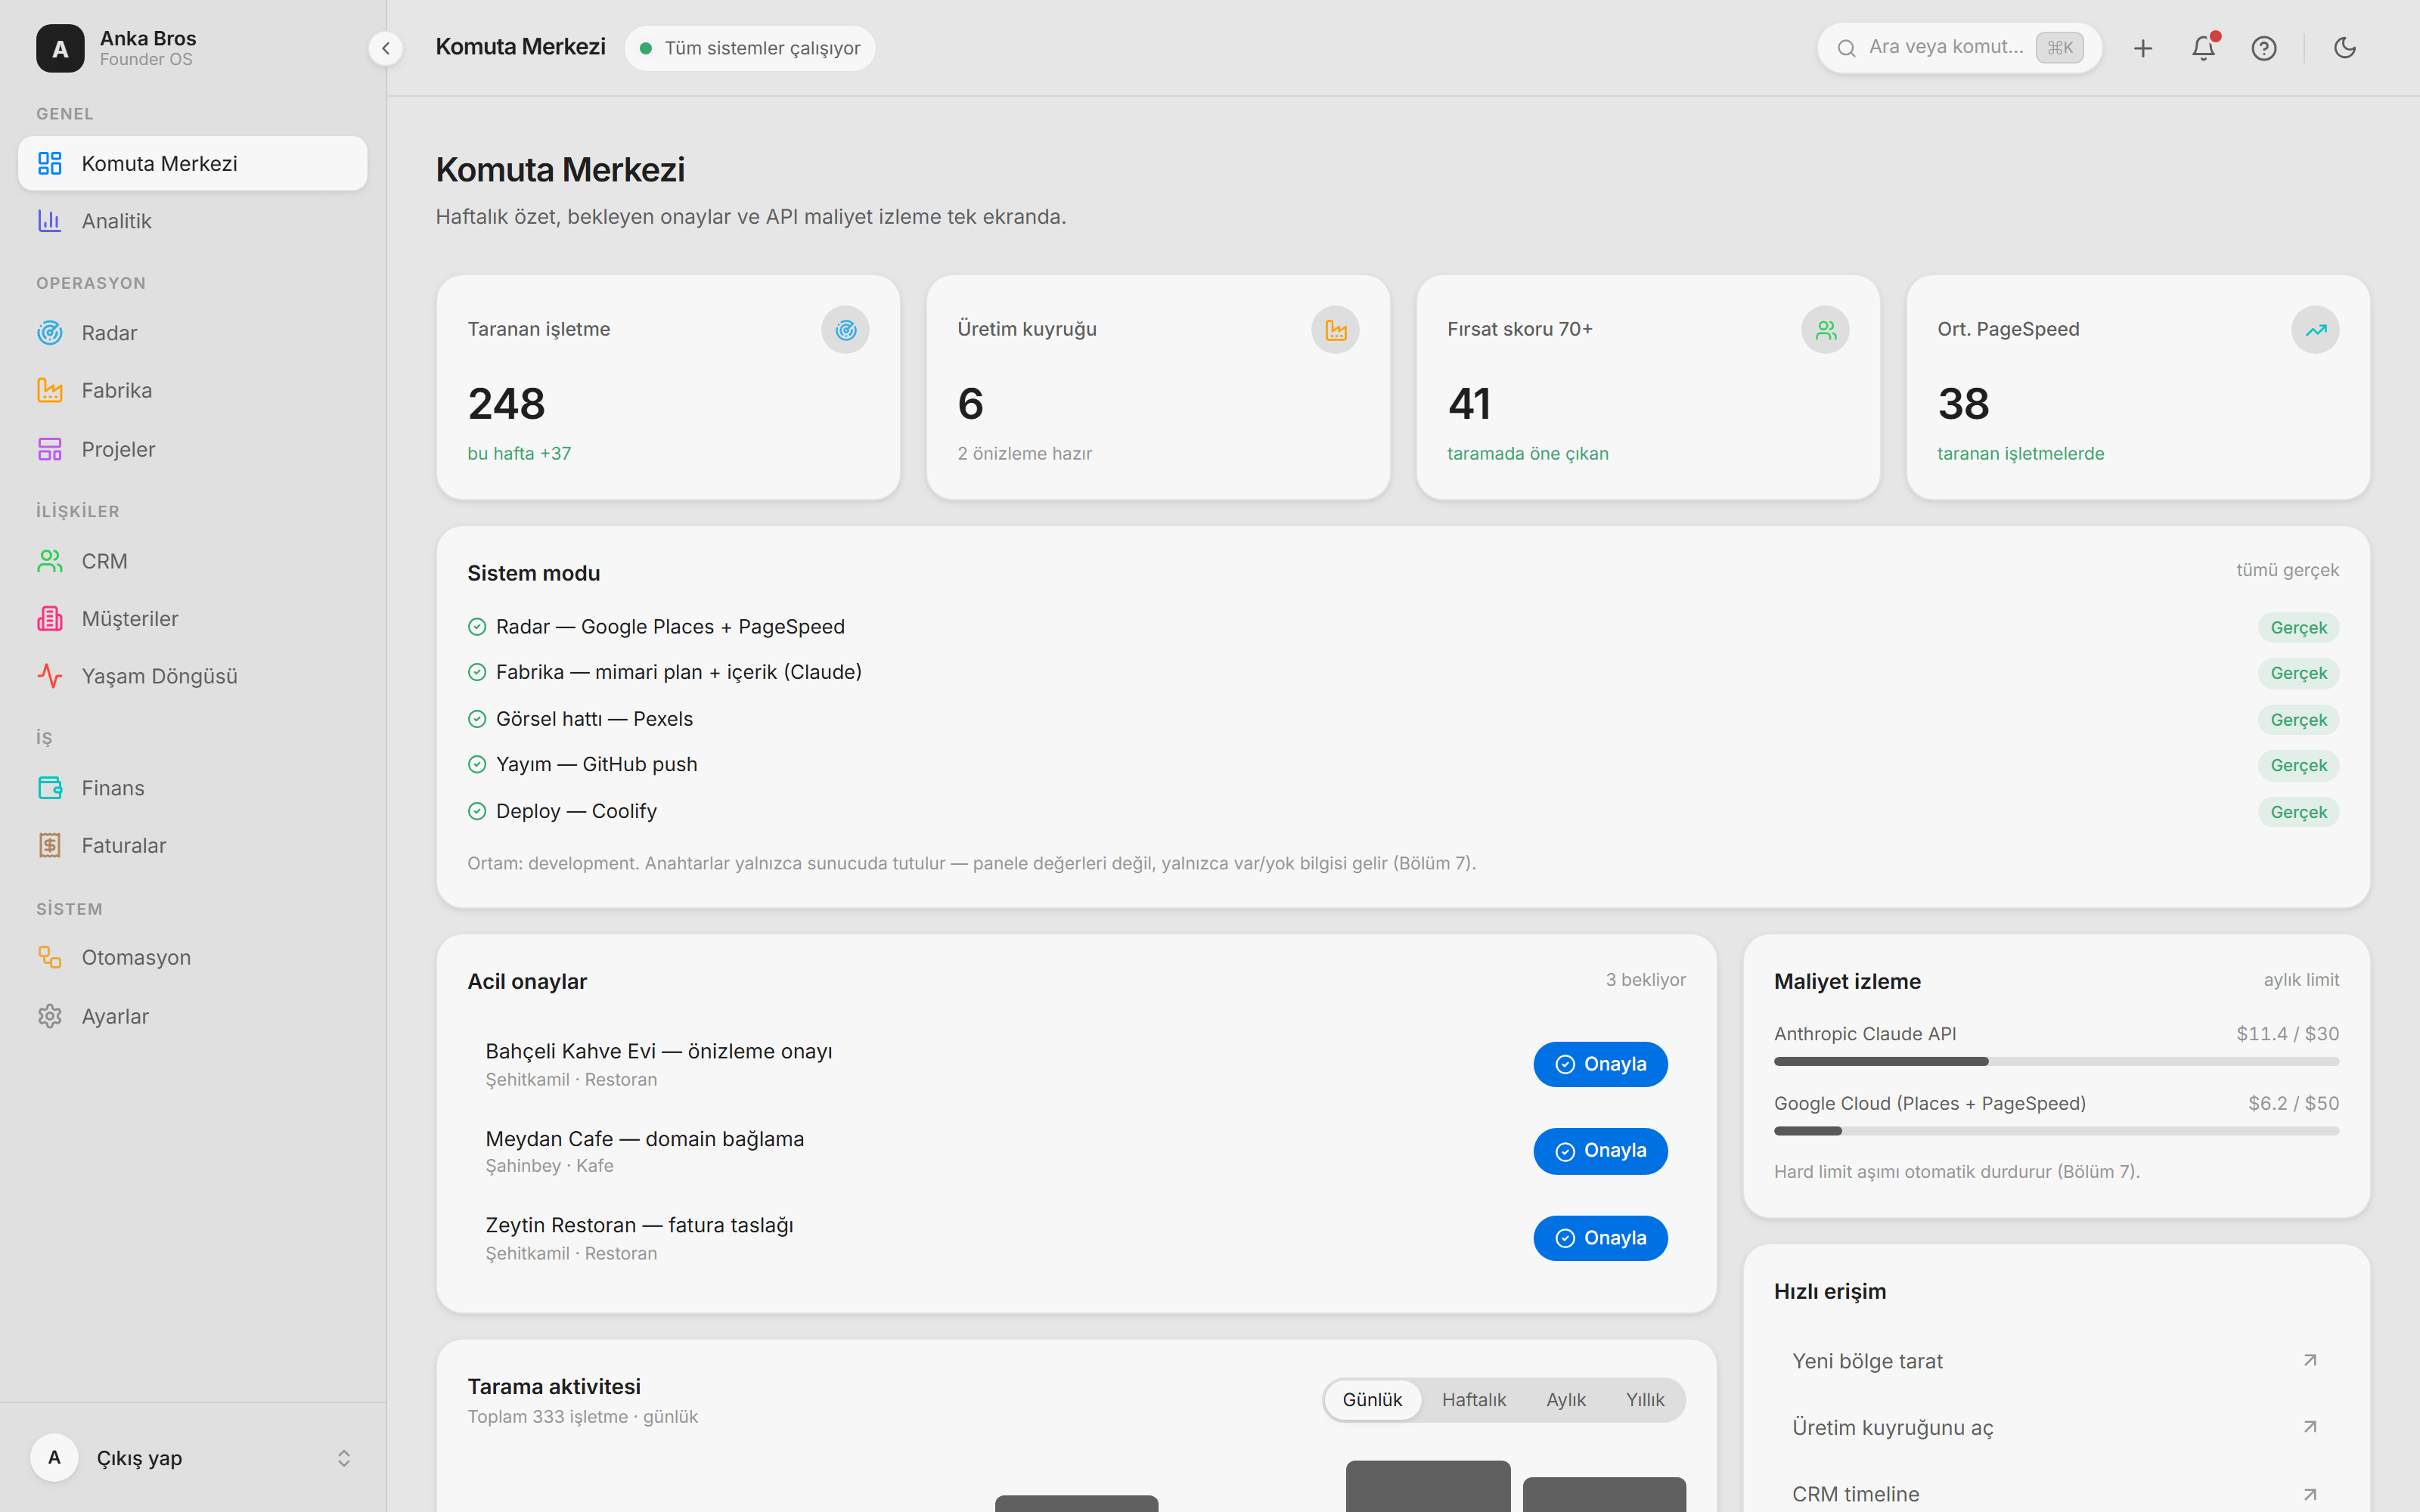Approve Bahçeli Kahve Evi önizleme onayı

[1600, 1064]
